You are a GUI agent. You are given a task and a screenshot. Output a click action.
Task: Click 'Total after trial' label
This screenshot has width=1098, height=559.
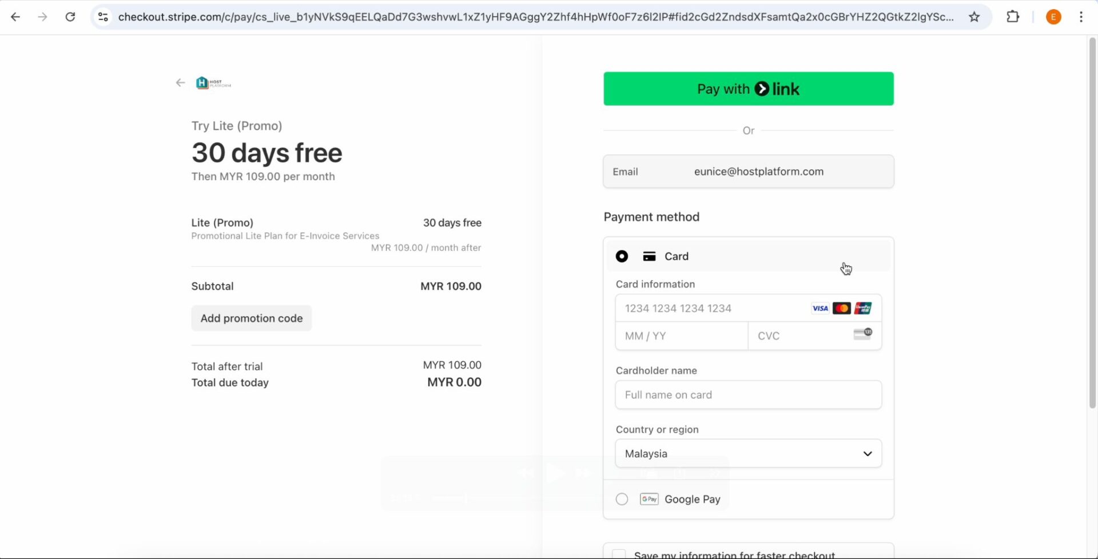[227, 366]
